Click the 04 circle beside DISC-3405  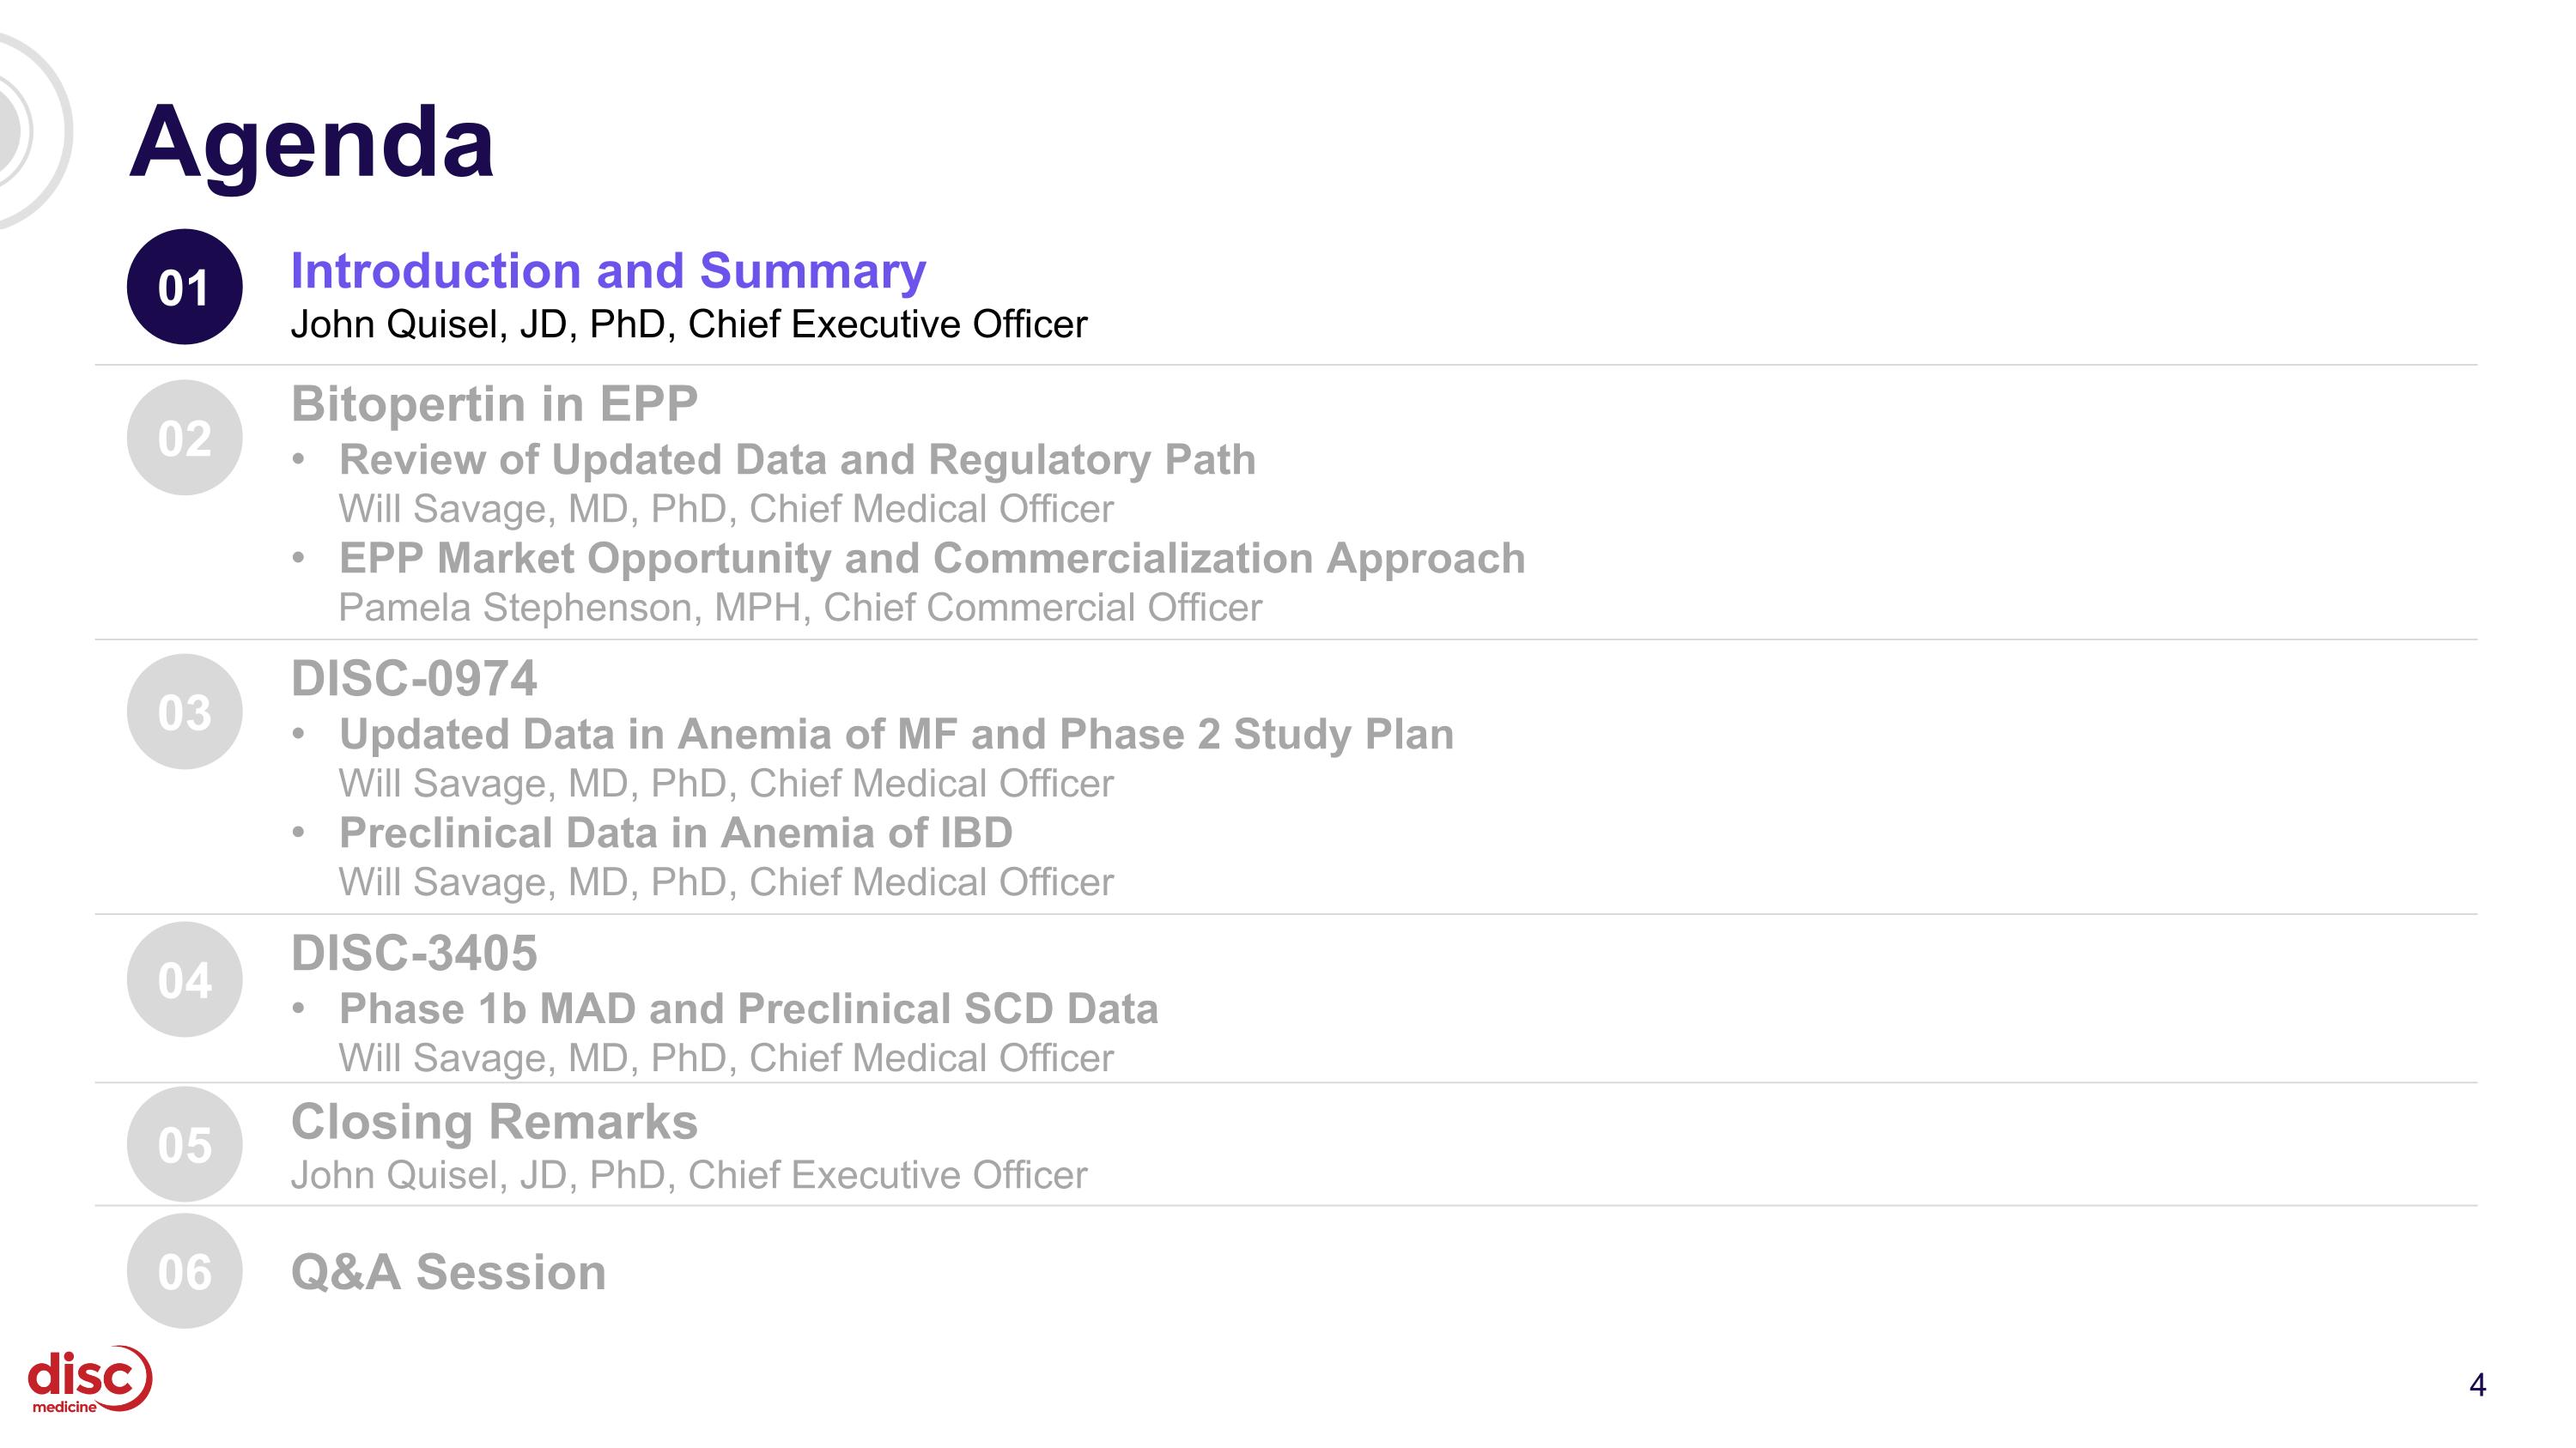185,979
